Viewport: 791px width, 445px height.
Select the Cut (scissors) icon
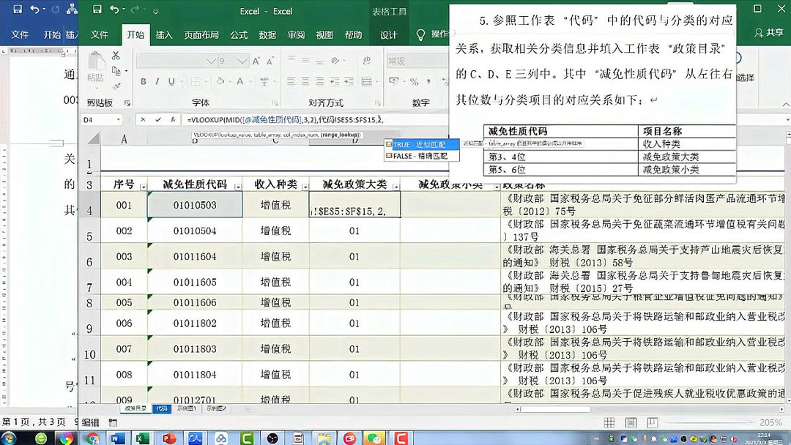click(116, 57)
